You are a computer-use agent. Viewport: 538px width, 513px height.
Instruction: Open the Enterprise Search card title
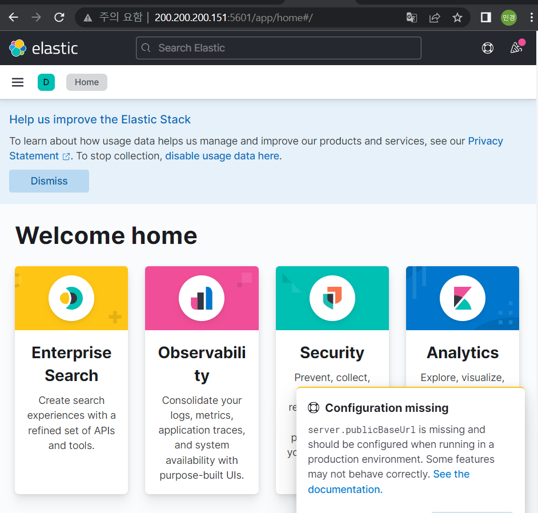(71, 364)
